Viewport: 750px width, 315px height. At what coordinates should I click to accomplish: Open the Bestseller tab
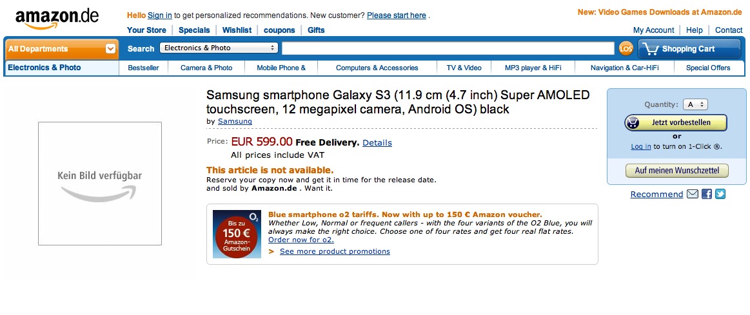(x=143, y=68)
